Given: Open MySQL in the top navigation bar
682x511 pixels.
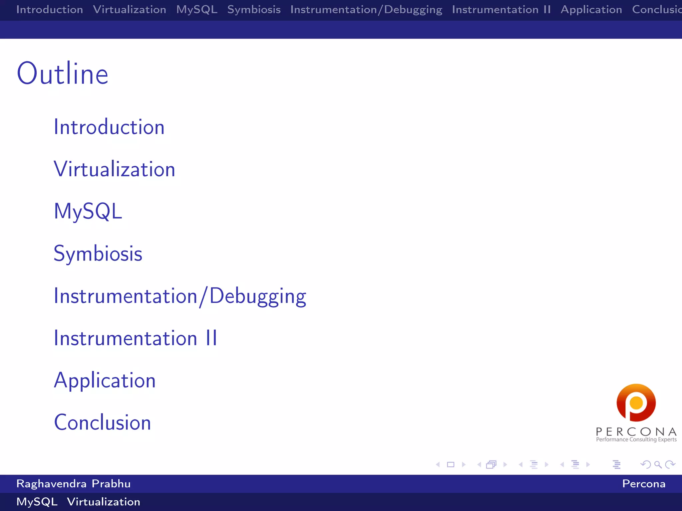Looking at the screenshot, I should click(x=197, y=10).
